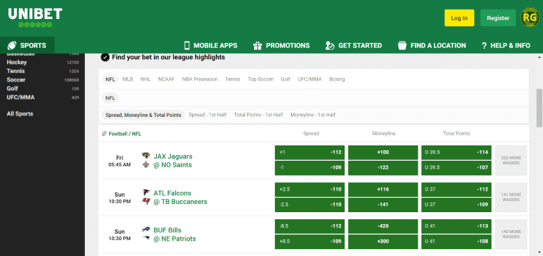Viewport: 543px width, 256px height.
Task: Open 332 More Wagers for Jaguars game
Action: coord(511,160)
